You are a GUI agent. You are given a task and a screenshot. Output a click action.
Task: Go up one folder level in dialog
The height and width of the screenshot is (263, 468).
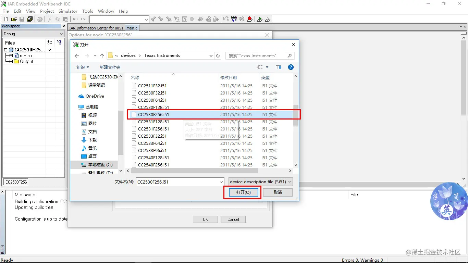tap(102, 55)
